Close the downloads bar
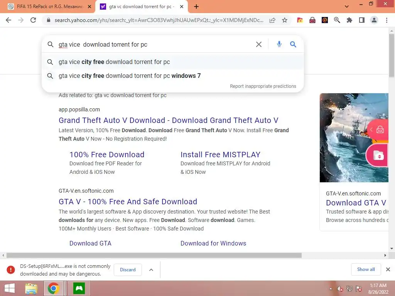The height and width of the screenshot is (296, 395). [388, 269]
